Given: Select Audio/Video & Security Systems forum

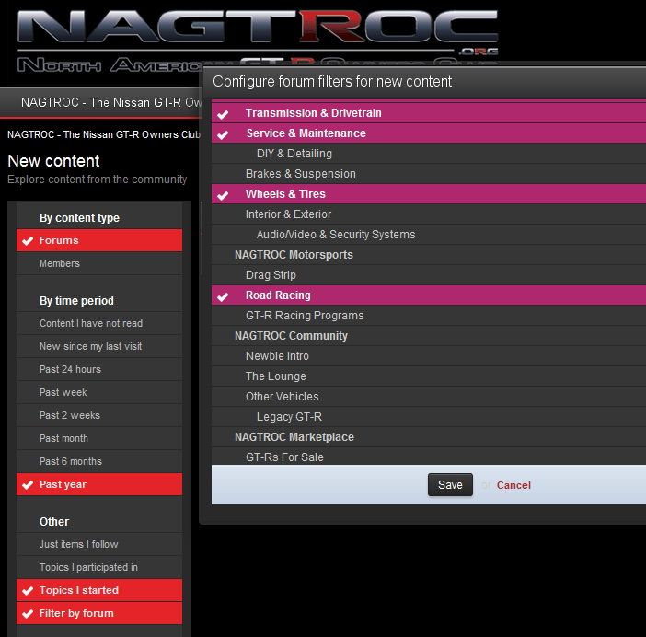Looking at the screenshot, I should coord(429,235).
